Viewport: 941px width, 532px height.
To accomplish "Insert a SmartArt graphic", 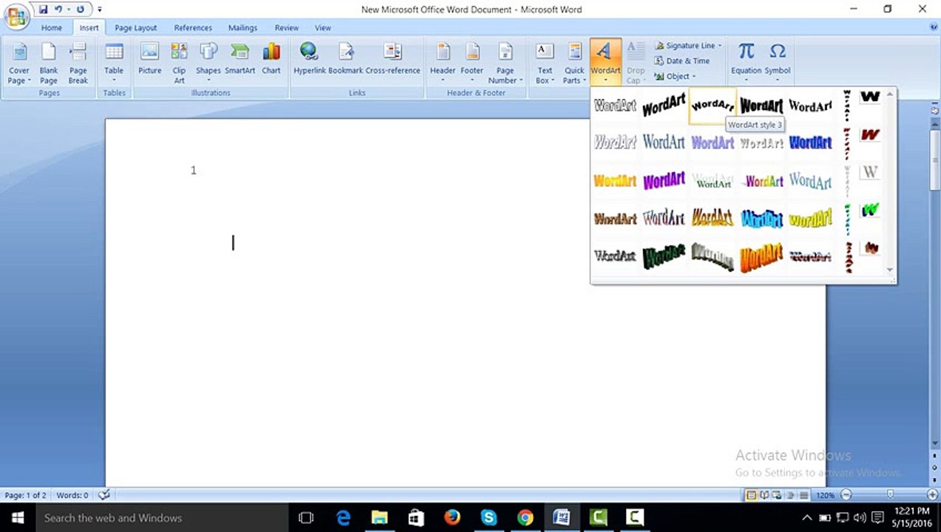I will click(x=240, y=59).
